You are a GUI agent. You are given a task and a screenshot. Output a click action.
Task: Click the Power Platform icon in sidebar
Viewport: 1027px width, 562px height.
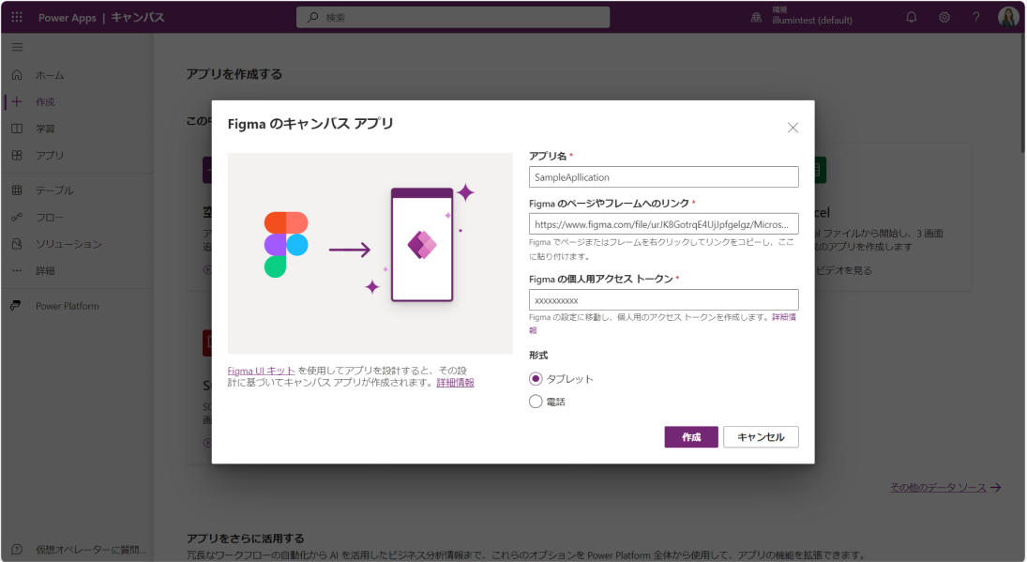(x=16, y=305)
